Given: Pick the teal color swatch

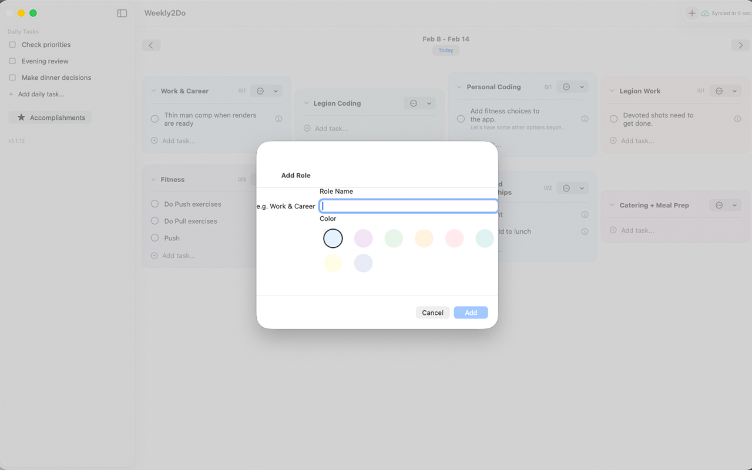Looking at the screenshot, I should click(485, 238).
